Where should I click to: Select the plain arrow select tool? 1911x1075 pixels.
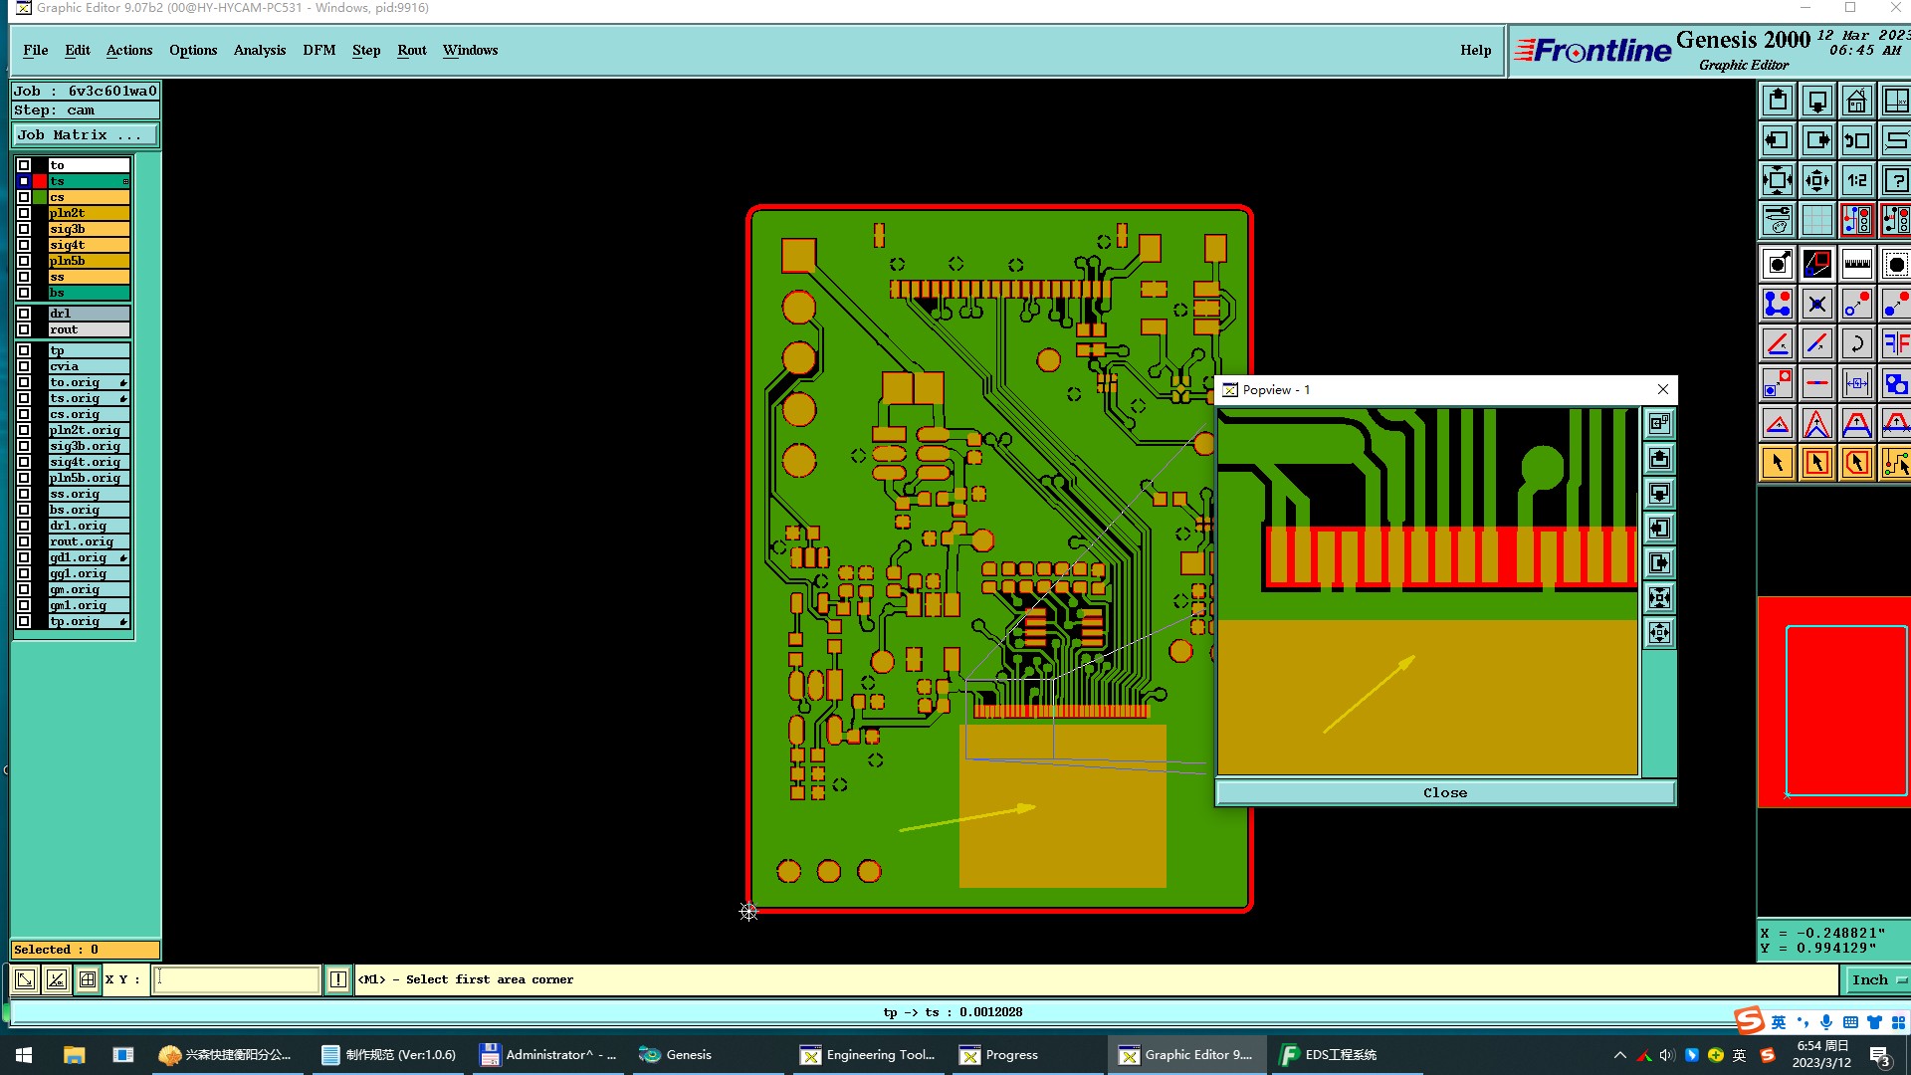1778,463
